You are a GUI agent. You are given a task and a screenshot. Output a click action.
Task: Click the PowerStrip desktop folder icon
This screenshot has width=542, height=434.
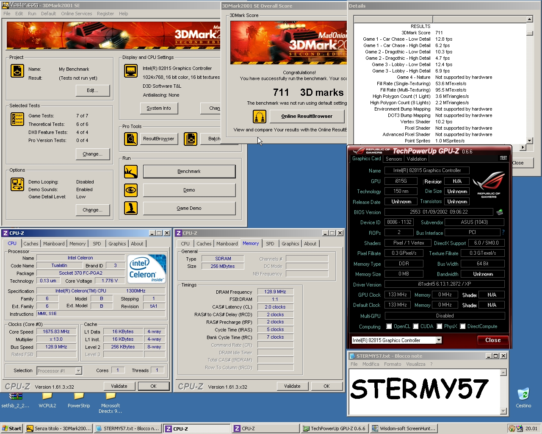click(79, 396)
